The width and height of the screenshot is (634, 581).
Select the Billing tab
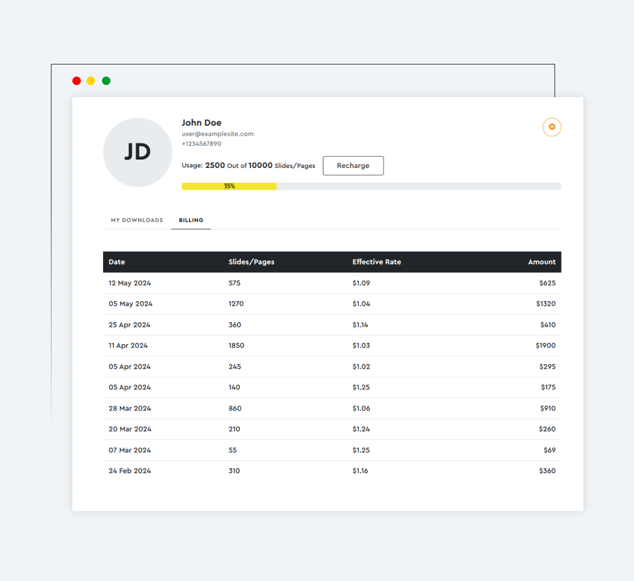191,220
